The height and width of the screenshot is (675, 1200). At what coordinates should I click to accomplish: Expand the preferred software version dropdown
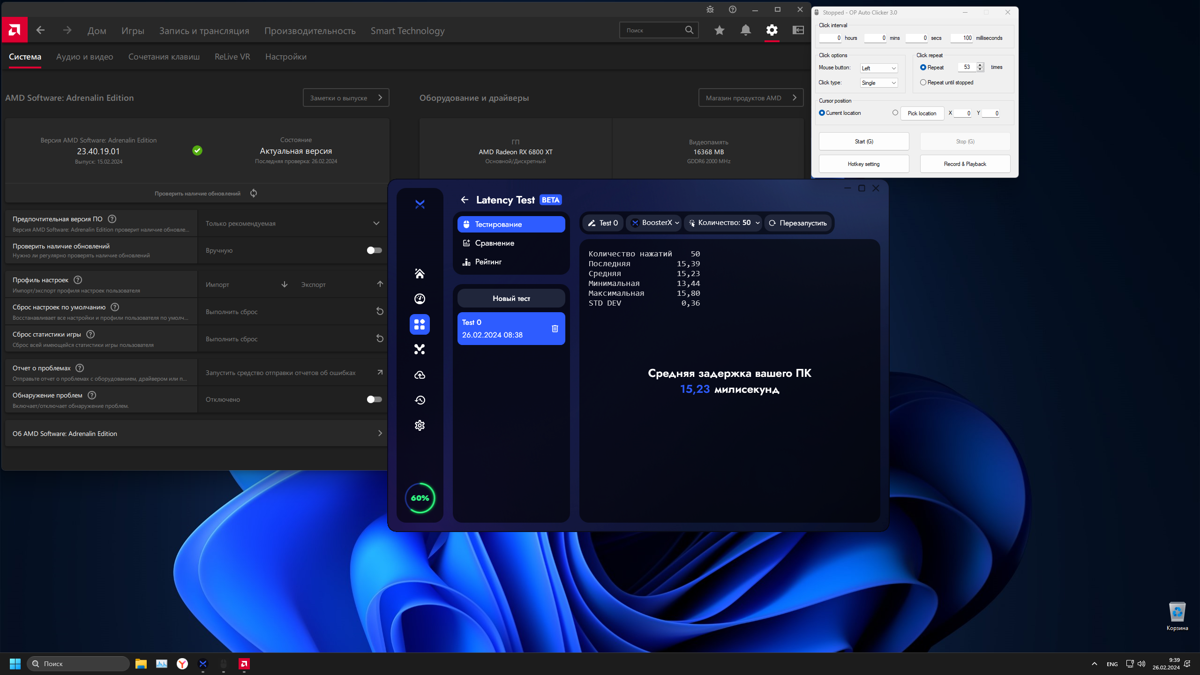[x=376, y=223]
